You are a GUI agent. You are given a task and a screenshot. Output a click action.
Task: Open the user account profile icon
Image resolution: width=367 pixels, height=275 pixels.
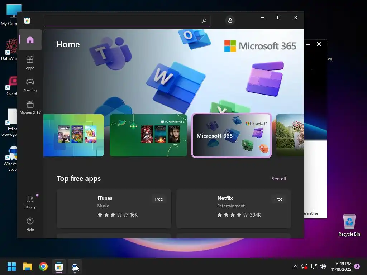click(x=230, y=20)
